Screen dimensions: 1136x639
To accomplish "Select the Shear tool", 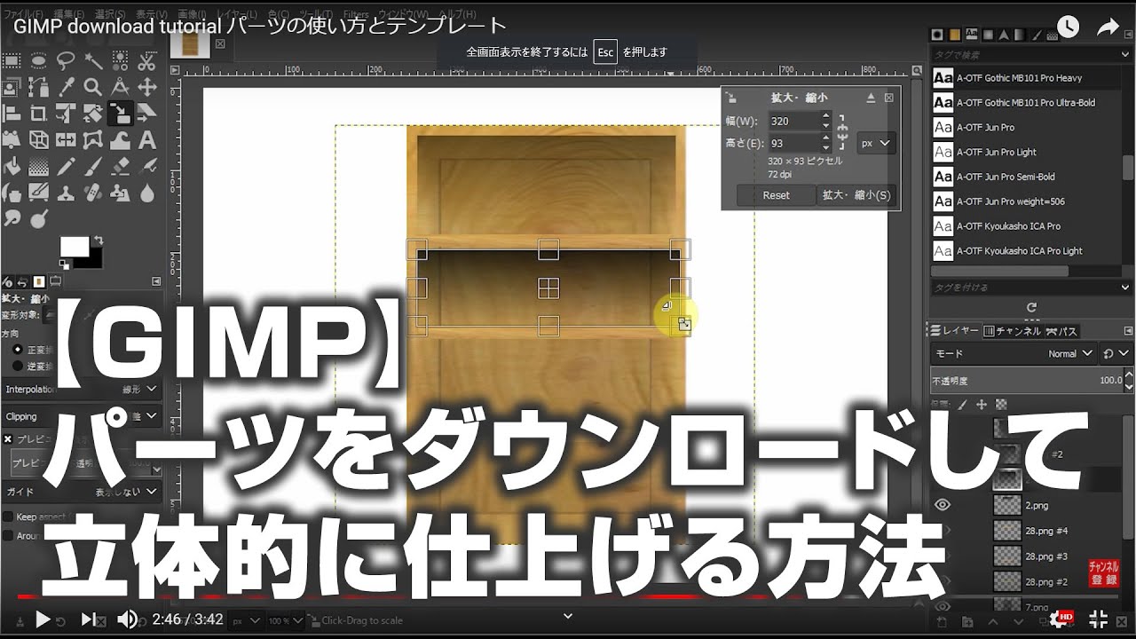I will (147, 114).
